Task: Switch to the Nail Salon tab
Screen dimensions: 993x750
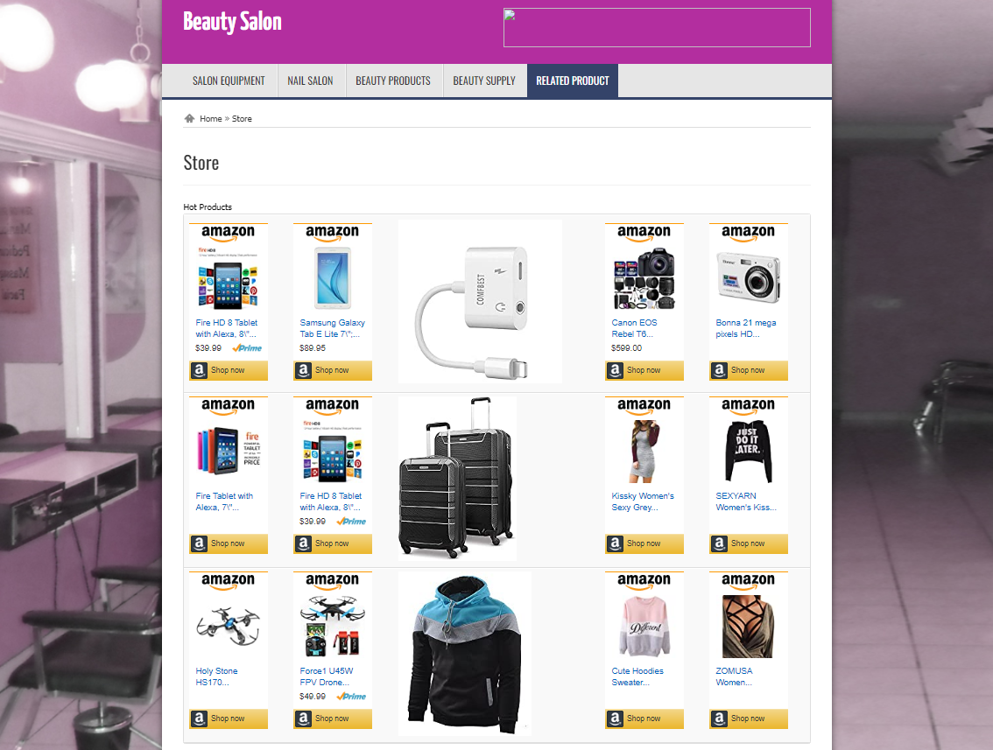Action: [x=310, y=81]
